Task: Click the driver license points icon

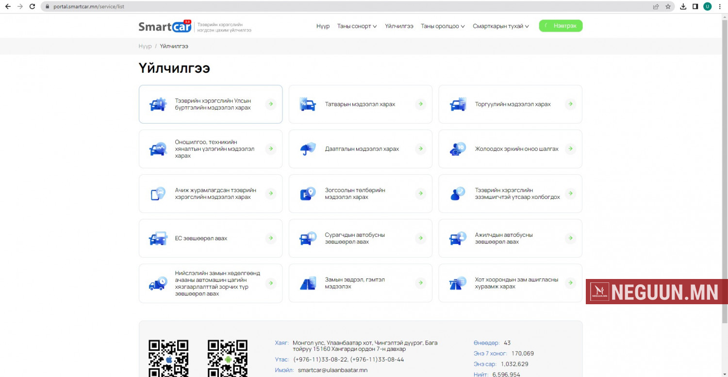Action: click(458, 149)
